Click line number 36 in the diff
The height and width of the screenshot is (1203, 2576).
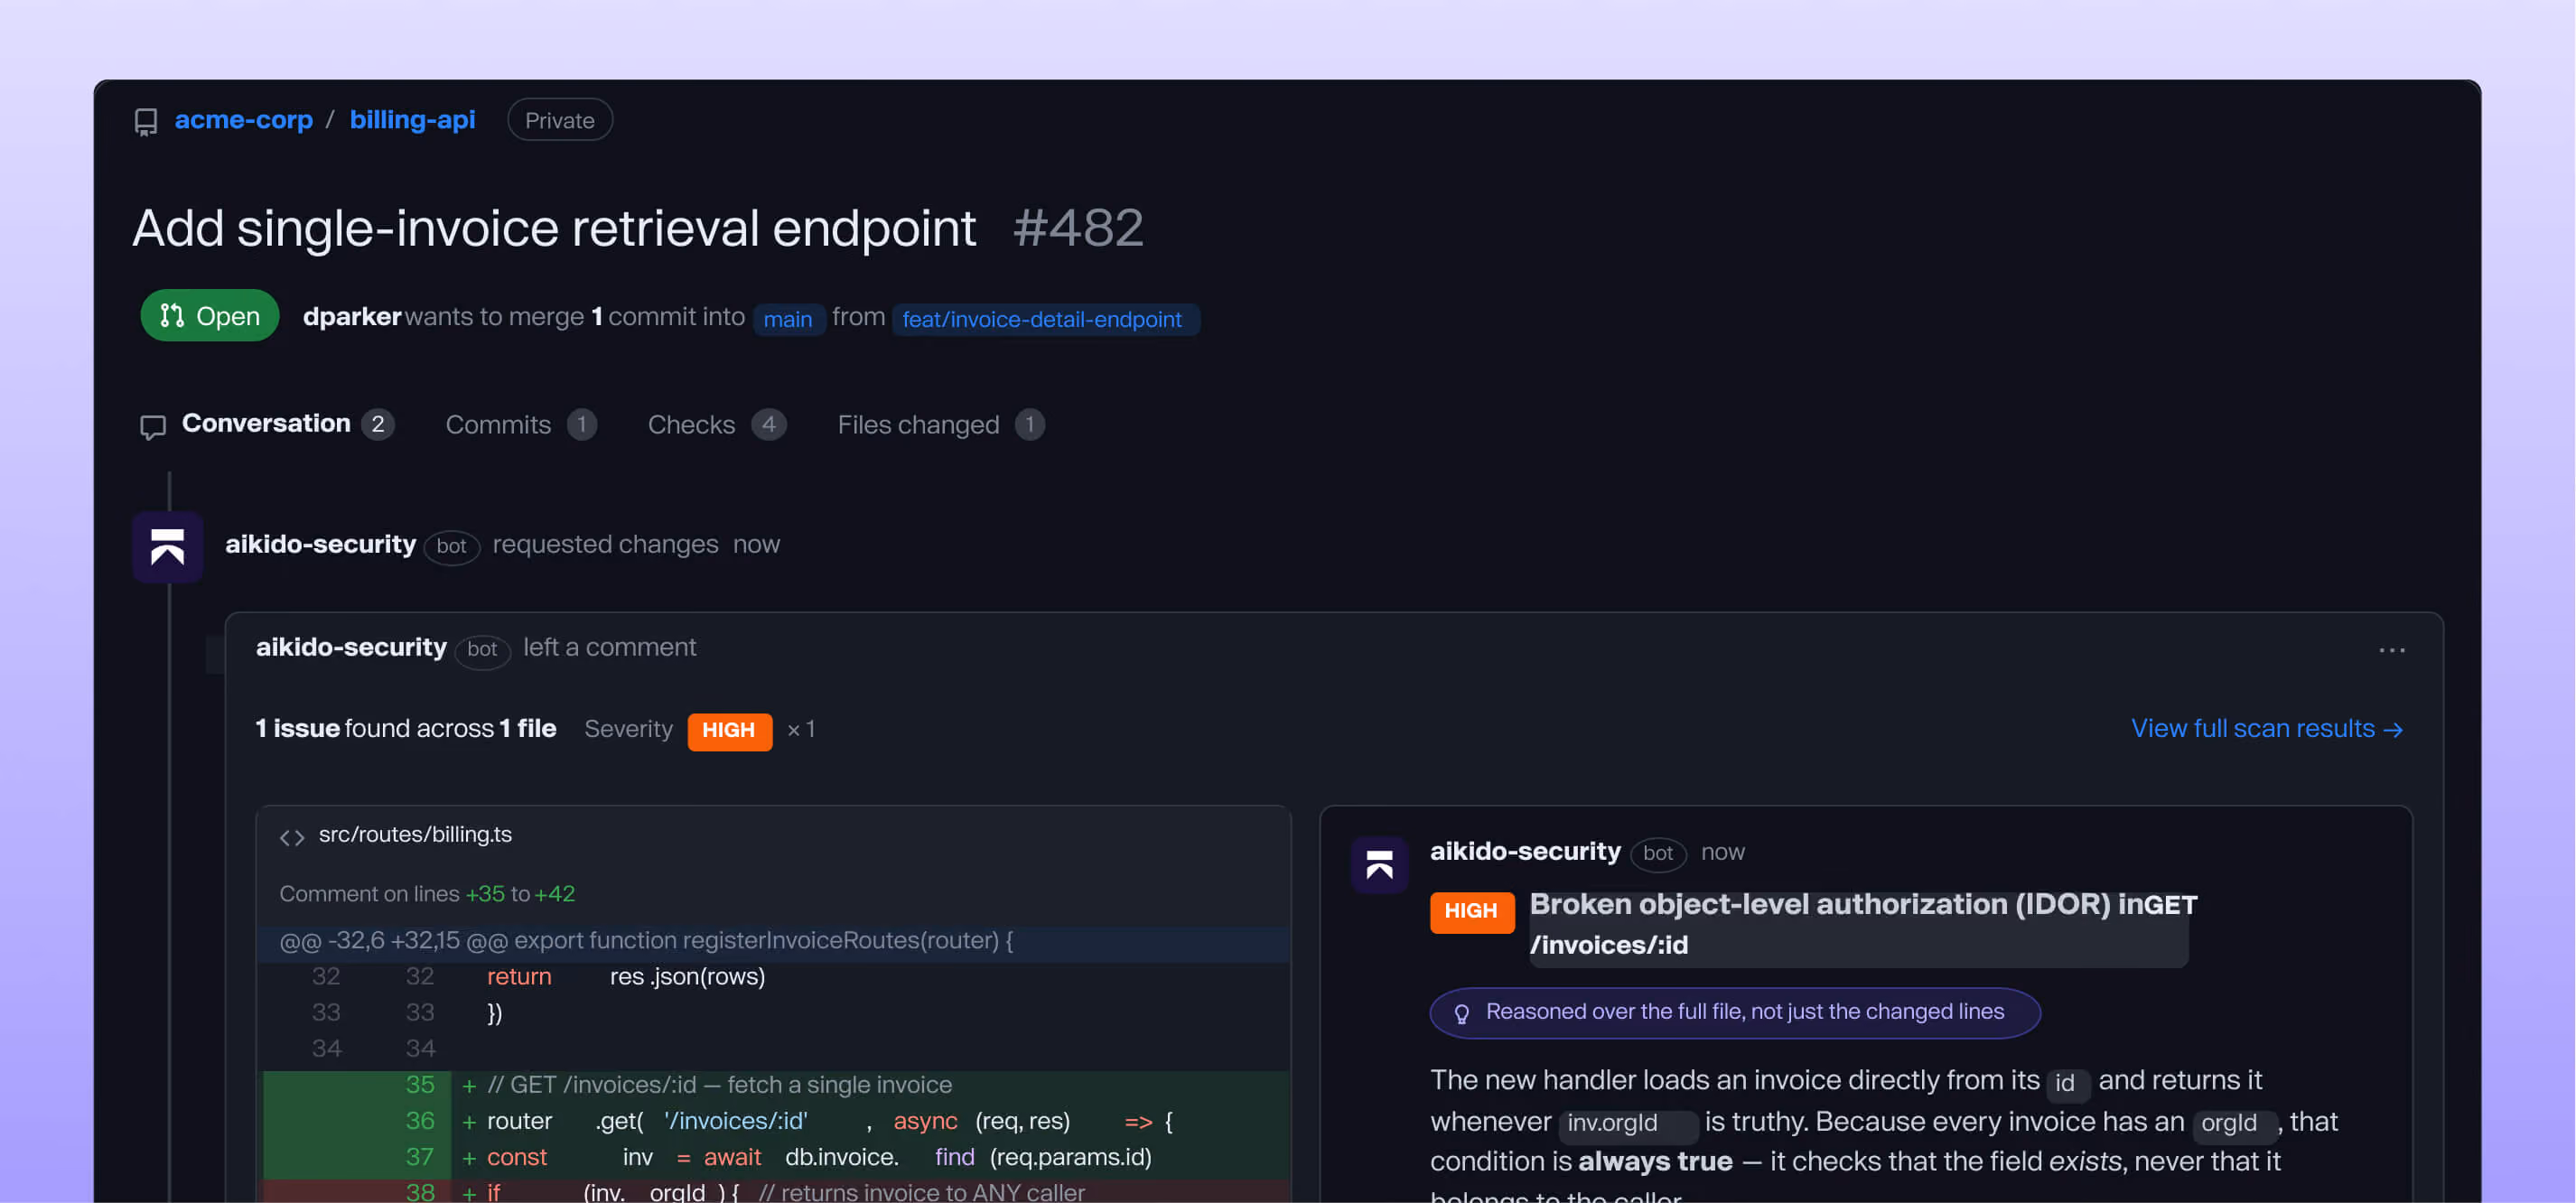pos(420,1121)
